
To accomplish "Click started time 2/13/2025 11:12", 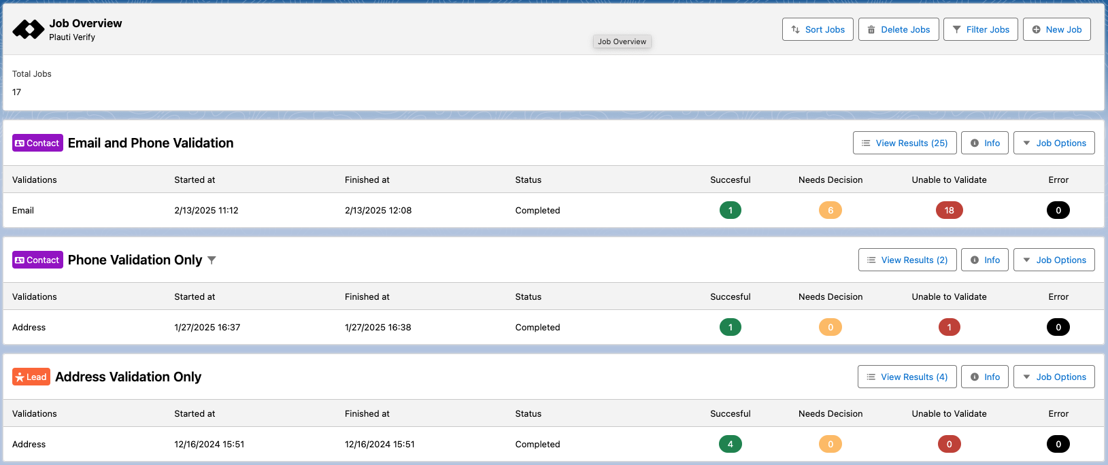I will tap(206, 210).
